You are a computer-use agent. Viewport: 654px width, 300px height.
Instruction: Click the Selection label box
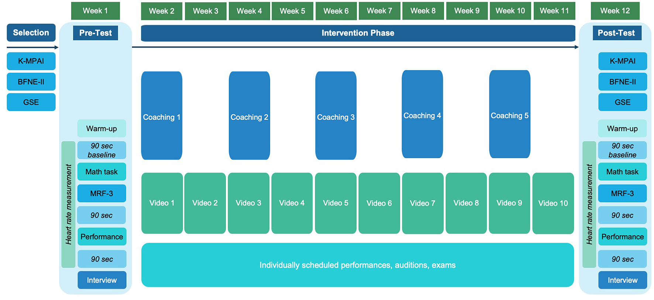coord(31,32)
